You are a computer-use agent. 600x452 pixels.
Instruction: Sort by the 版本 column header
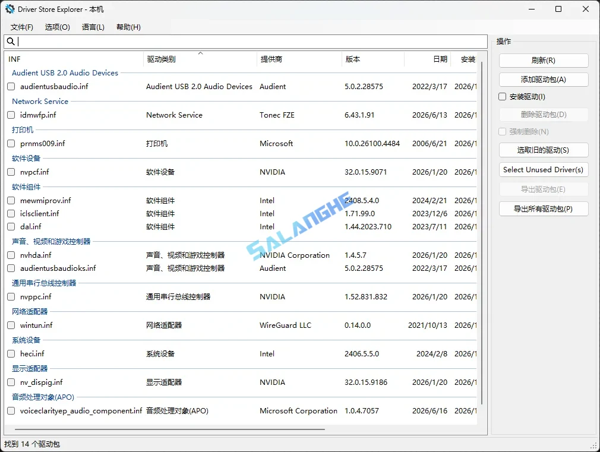click(372, 59)
